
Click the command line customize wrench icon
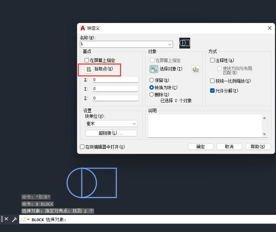(x=14, y=219)
